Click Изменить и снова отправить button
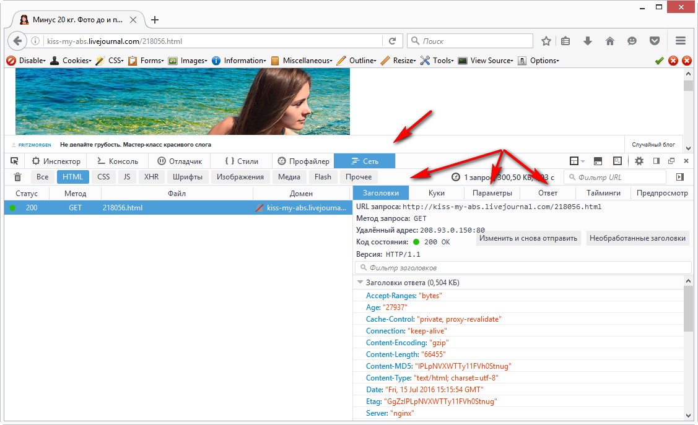 click(x=528, y=238)
